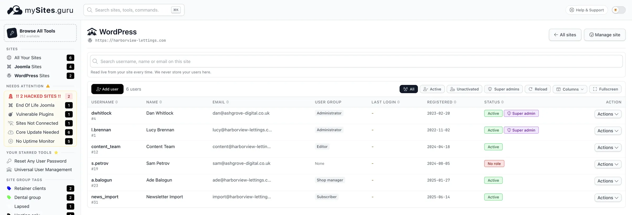Screen dimensions: 632x215
Task: Open Help & Support
Action: [x=586, y=10]
